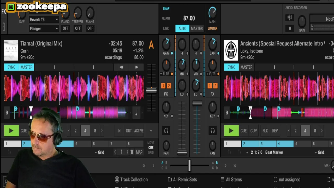The image size is (334, 188).
Task: Toggle SYNC on Deck A
Action: point(11,67)
